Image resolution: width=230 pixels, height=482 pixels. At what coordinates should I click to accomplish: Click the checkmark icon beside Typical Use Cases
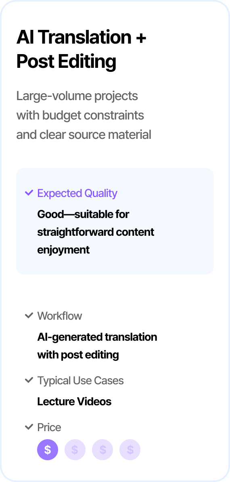point(29,380)
